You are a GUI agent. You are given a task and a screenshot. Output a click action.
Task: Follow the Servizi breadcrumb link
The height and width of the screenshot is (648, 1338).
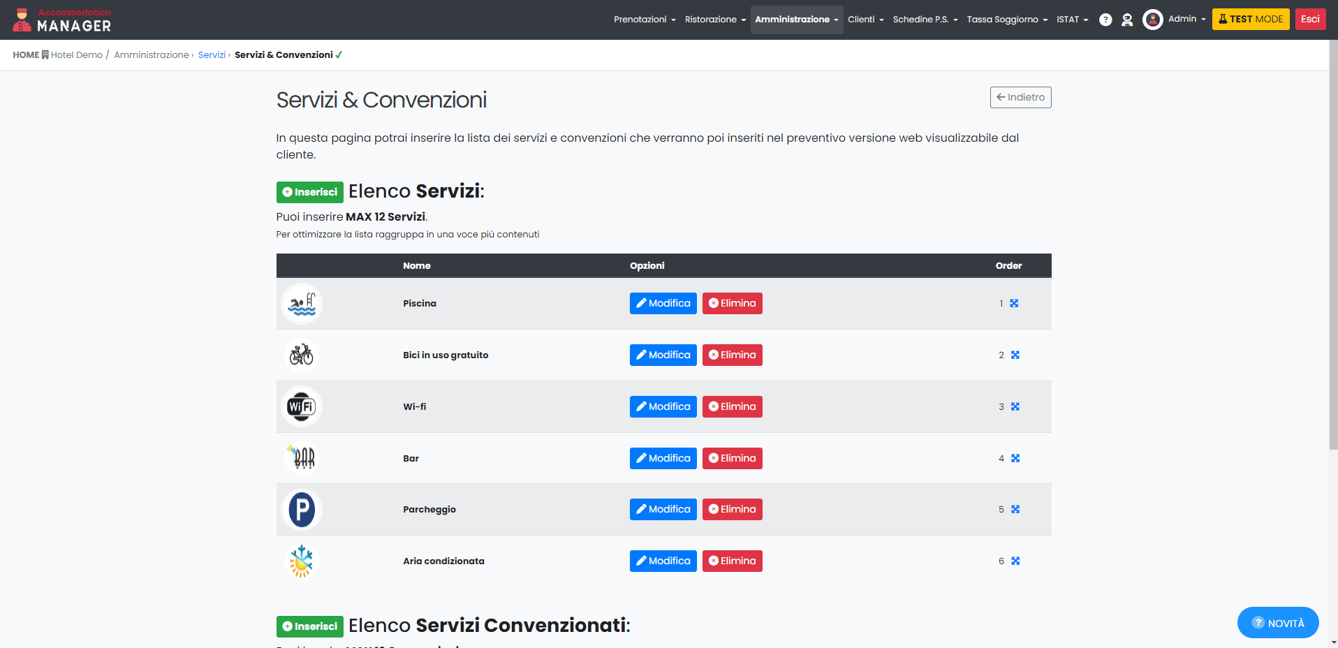(x=212, y=55)
